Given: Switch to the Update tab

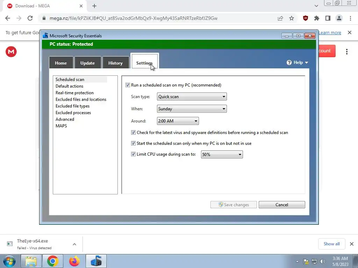Looking at the screenshot, I should point(88,63).
